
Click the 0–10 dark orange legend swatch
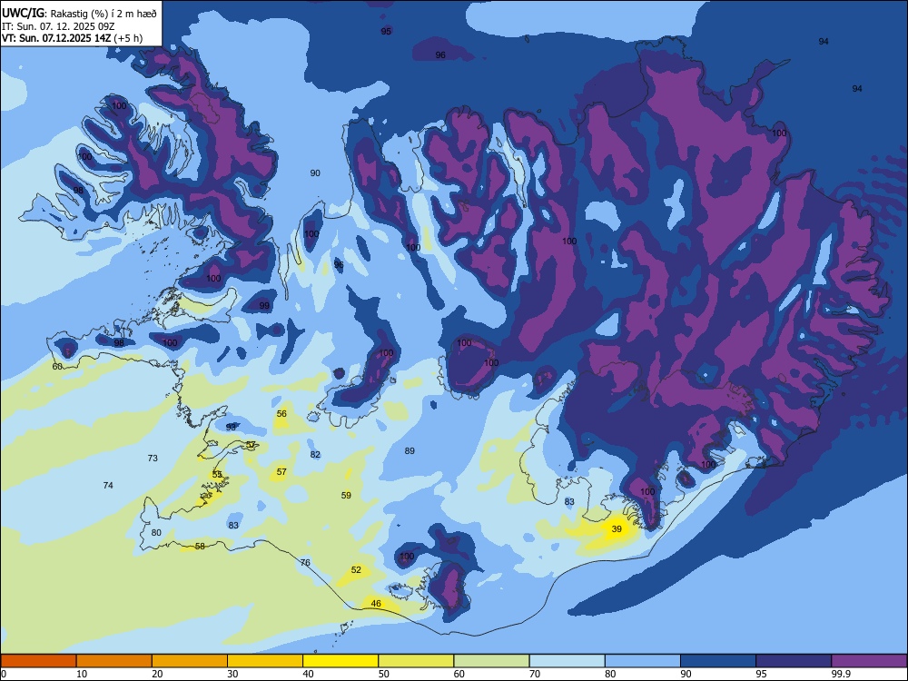coord(38,661)
